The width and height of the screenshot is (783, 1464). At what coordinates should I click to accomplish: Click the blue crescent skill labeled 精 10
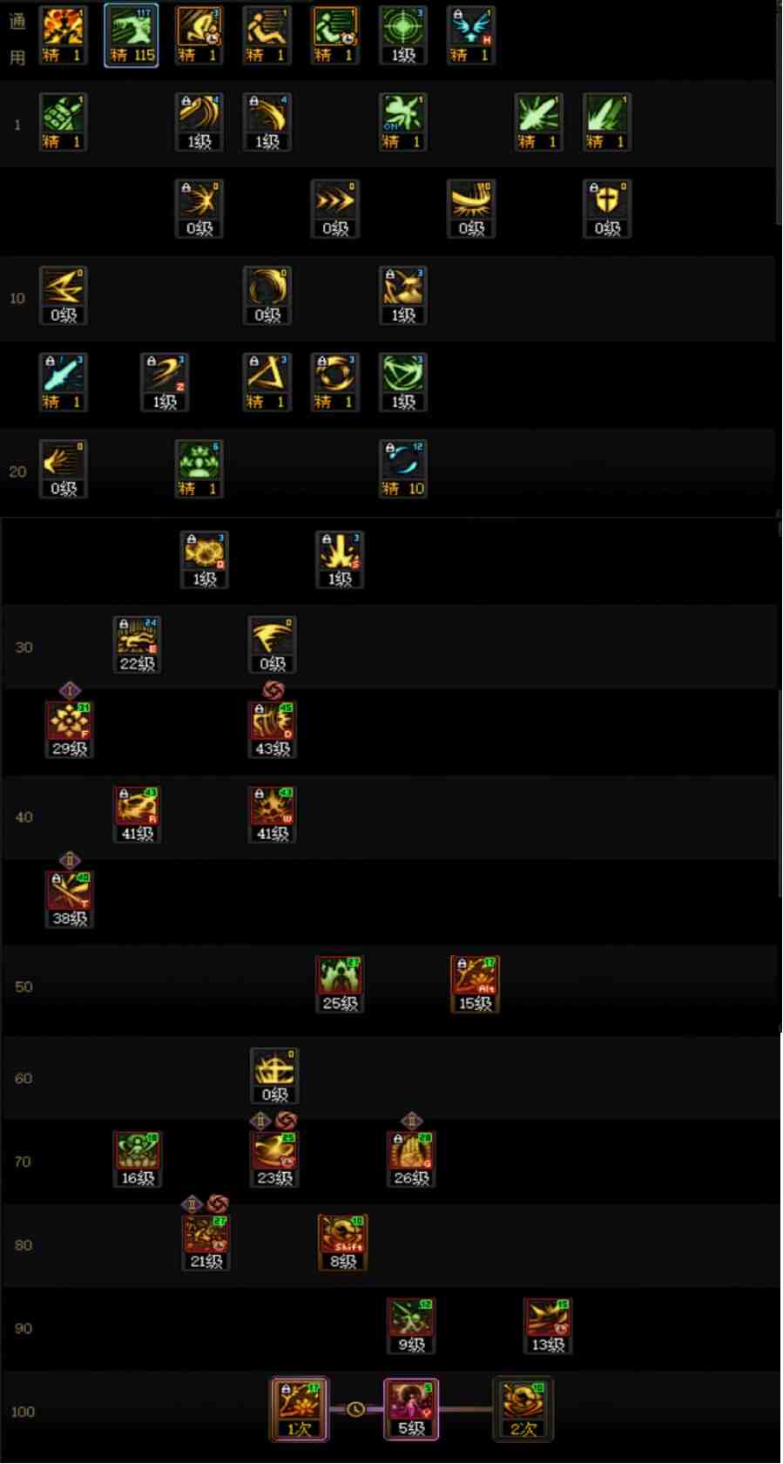pos(402,469)
